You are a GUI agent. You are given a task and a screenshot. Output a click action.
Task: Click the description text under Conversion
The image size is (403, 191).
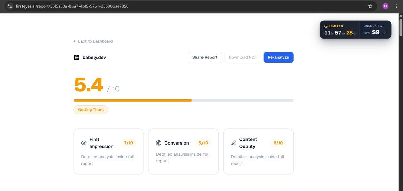coord(183,157)
